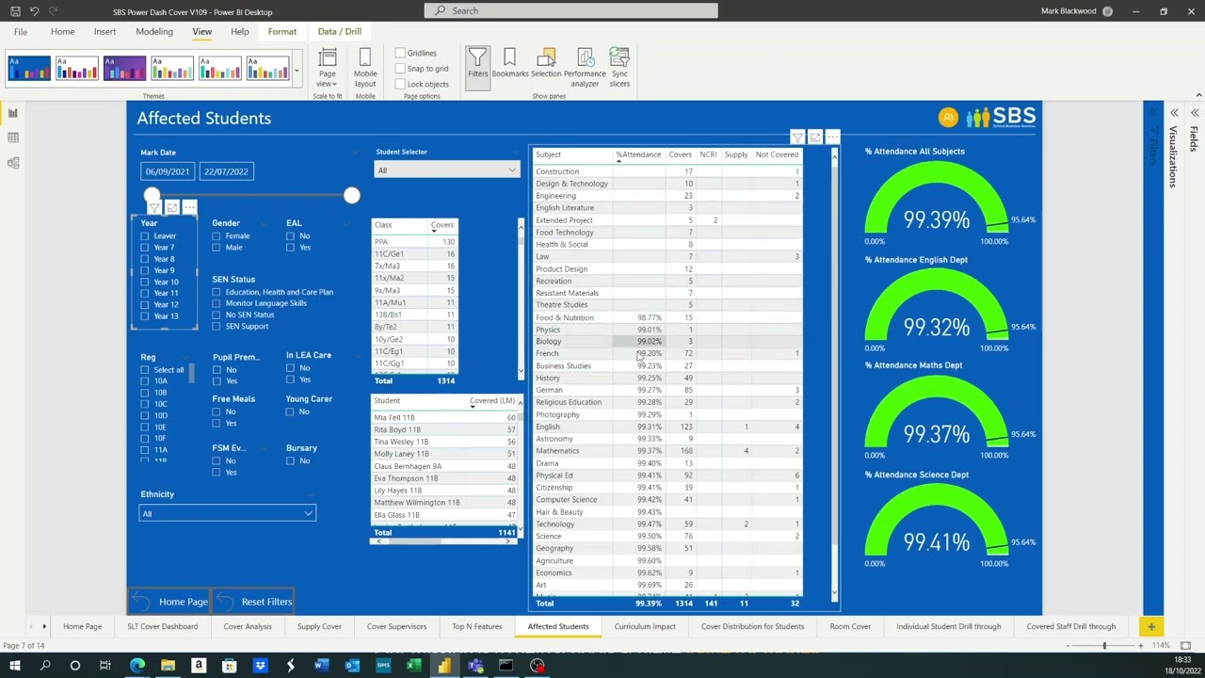Open Outlook from the taskbar
1205x678 pixels.
[x=352, y=666]
